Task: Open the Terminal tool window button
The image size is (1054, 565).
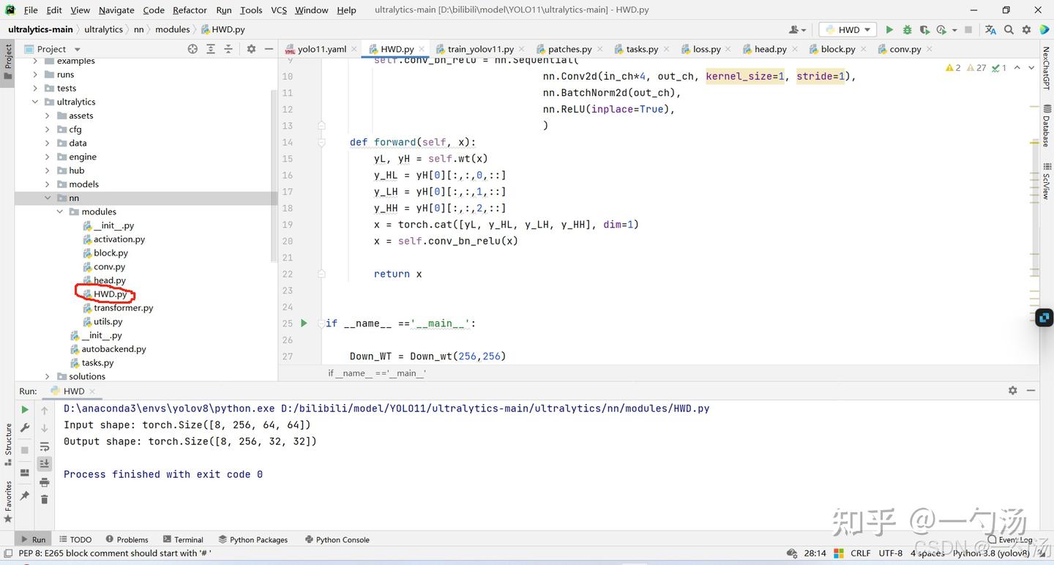Action: [x=184, y=539]
